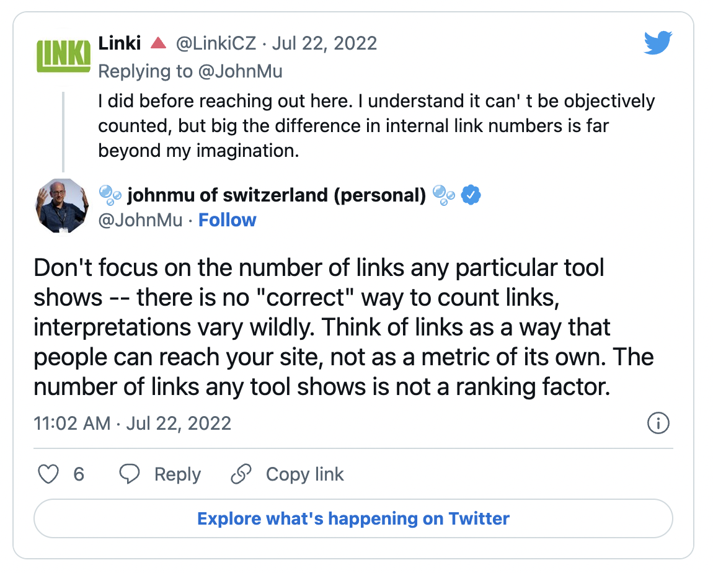Viewport: 713px width, 573px height.
Task: Click the Jul 22, 2022 date beside @LinkiCZ
Action: (x=324, y=43)
